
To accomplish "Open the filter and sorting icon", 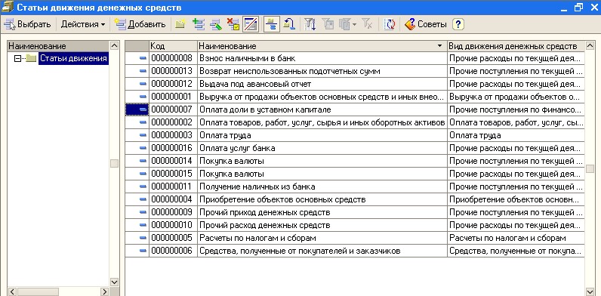I will pos(310,24).
